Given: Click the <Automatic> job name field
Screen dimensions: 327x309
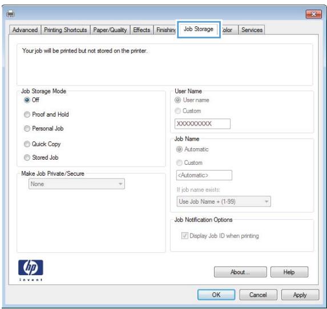Looking at the screenshot, I should click(x=204, y=175).
